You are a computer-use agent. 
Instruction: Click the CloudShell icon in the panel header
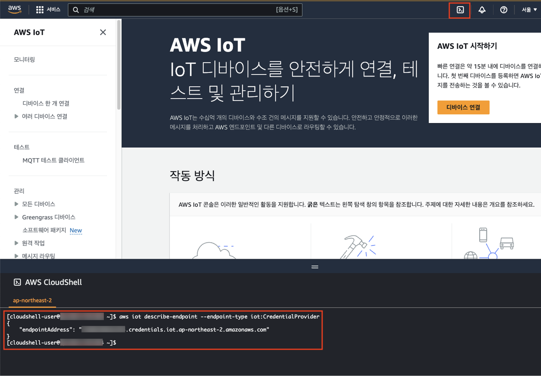pyautogui.click(x=17, y=282)
